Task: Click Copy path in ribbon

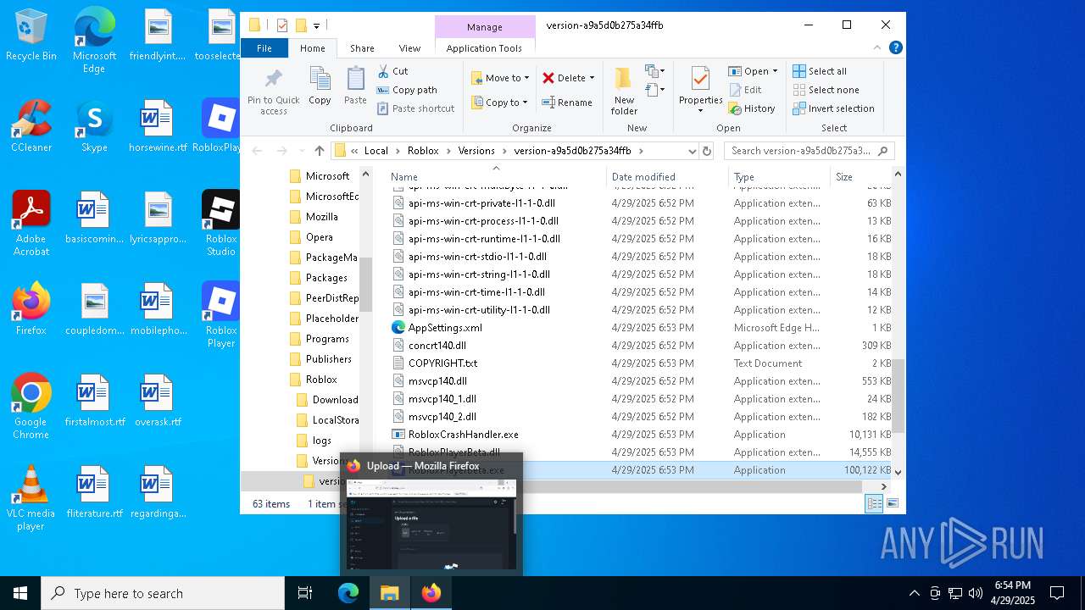Action: [x=407, y=90]
